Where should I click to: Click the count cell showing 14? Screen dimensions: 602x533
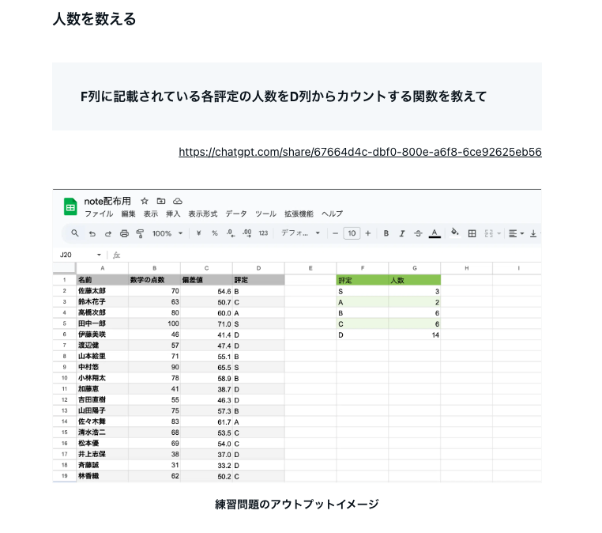click(415, 335)
